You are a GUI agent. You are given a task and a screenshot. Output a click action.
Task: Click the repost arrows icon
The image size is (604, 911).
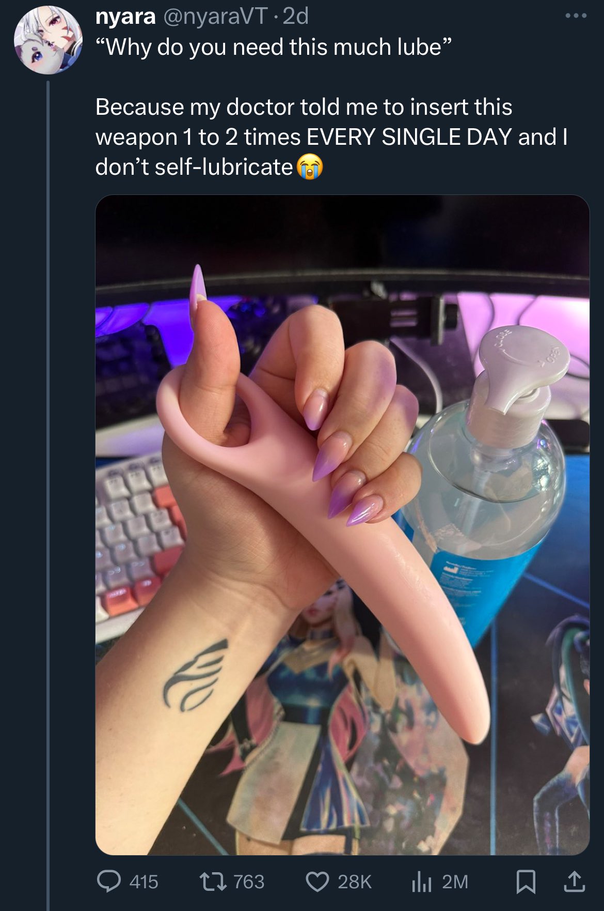coord(213,882)
